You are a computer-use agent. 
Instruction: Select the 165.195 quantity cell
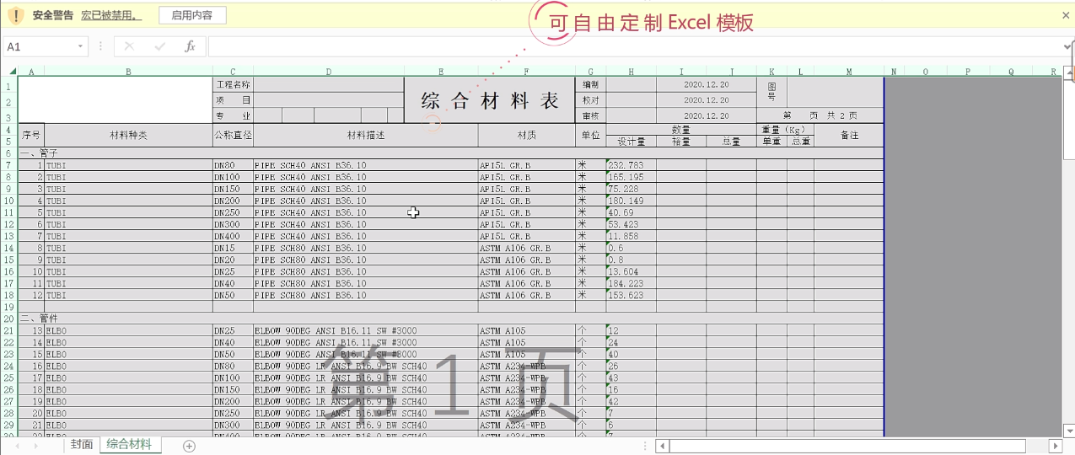(631, 177)
